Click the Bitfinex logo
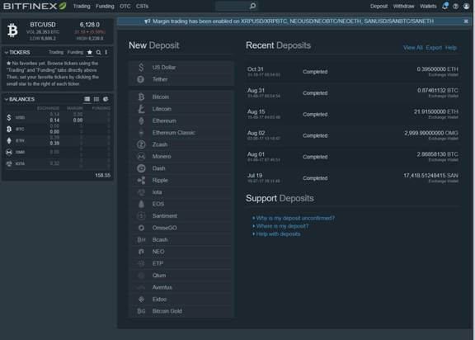 click(x=35, y=6)
